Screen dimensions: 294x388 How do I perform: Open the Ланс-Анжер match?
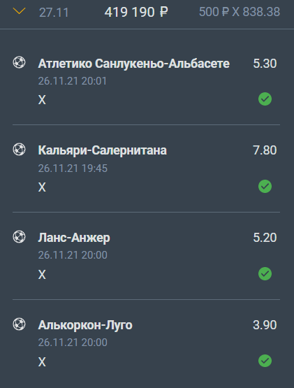tap(74, 238)
